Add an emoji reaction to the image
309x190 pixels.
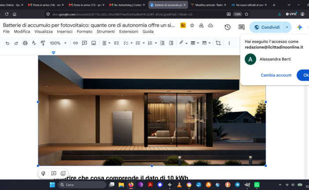[63, 173]
